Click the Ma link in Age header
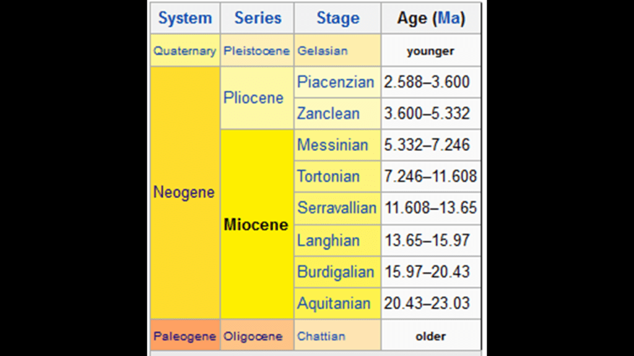The image size is (634, 356). pyautogui.click(x=449, y=19)
